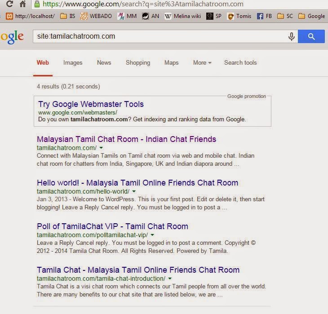
Task: Select the Web results tab
Action: pyautogui.click(x=43, y=62)
